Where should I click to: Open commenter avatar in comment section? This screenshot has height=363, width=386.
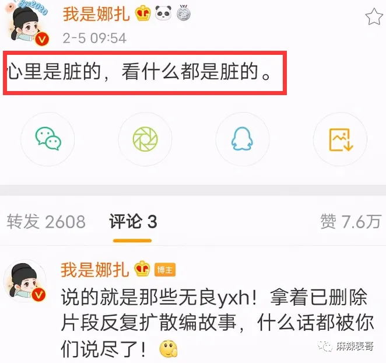(25, 281)
